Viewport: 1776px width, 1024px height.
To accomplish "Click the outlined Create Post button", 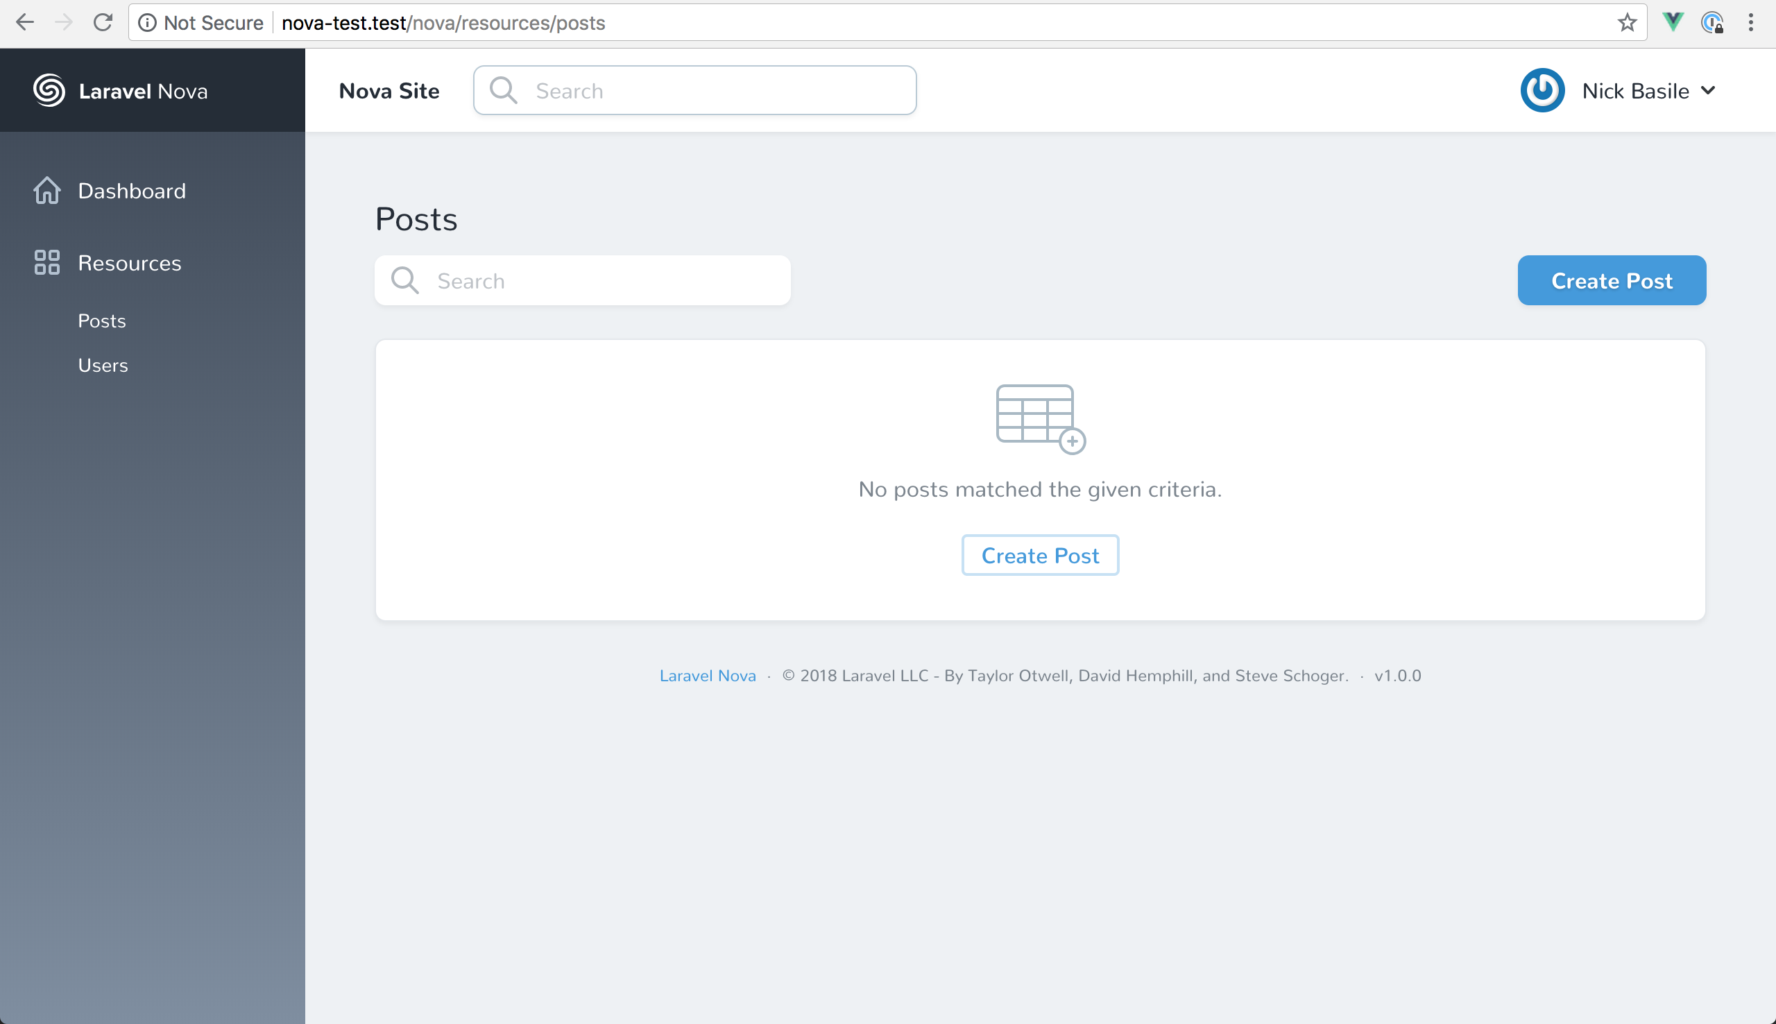I will coord(1040,556).
